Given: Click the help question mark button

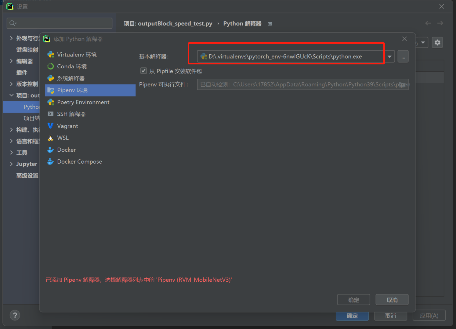Looking at the screenshot, I should click(x=15, y=315).
